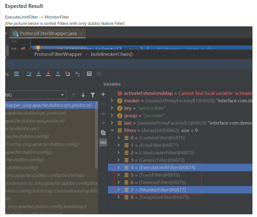Toggle the Show Watches glasses icon

(x=103, y=142)
